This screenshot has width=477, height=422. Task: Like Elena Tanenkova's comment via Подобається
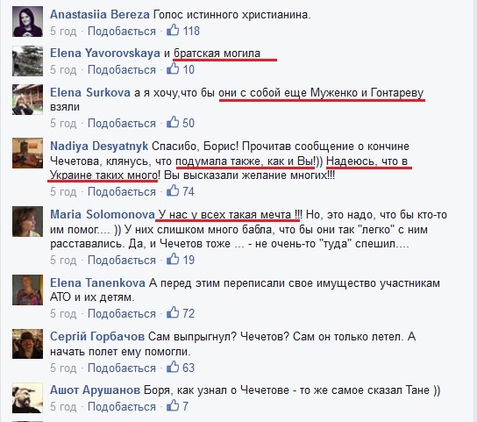tap(122, 313)
